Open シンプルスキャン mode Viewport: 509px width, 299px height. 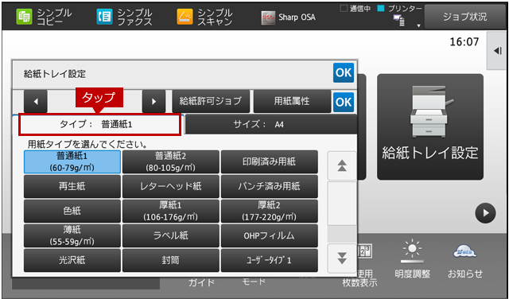pyautogui.click(x=205, y=17)
